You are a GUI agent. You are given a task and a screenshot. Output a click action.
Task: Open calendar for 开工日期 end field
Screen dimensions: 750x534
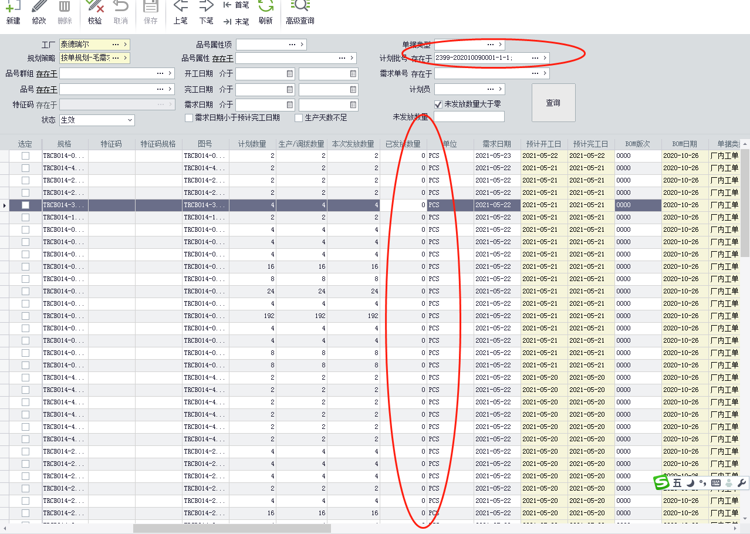tap(353, 74)
